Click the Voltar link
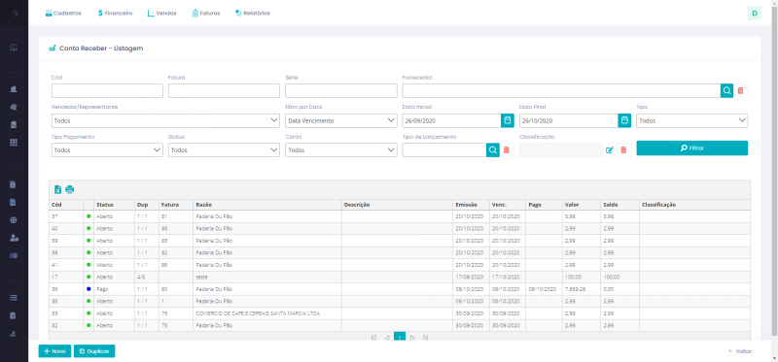 (740, 351)
